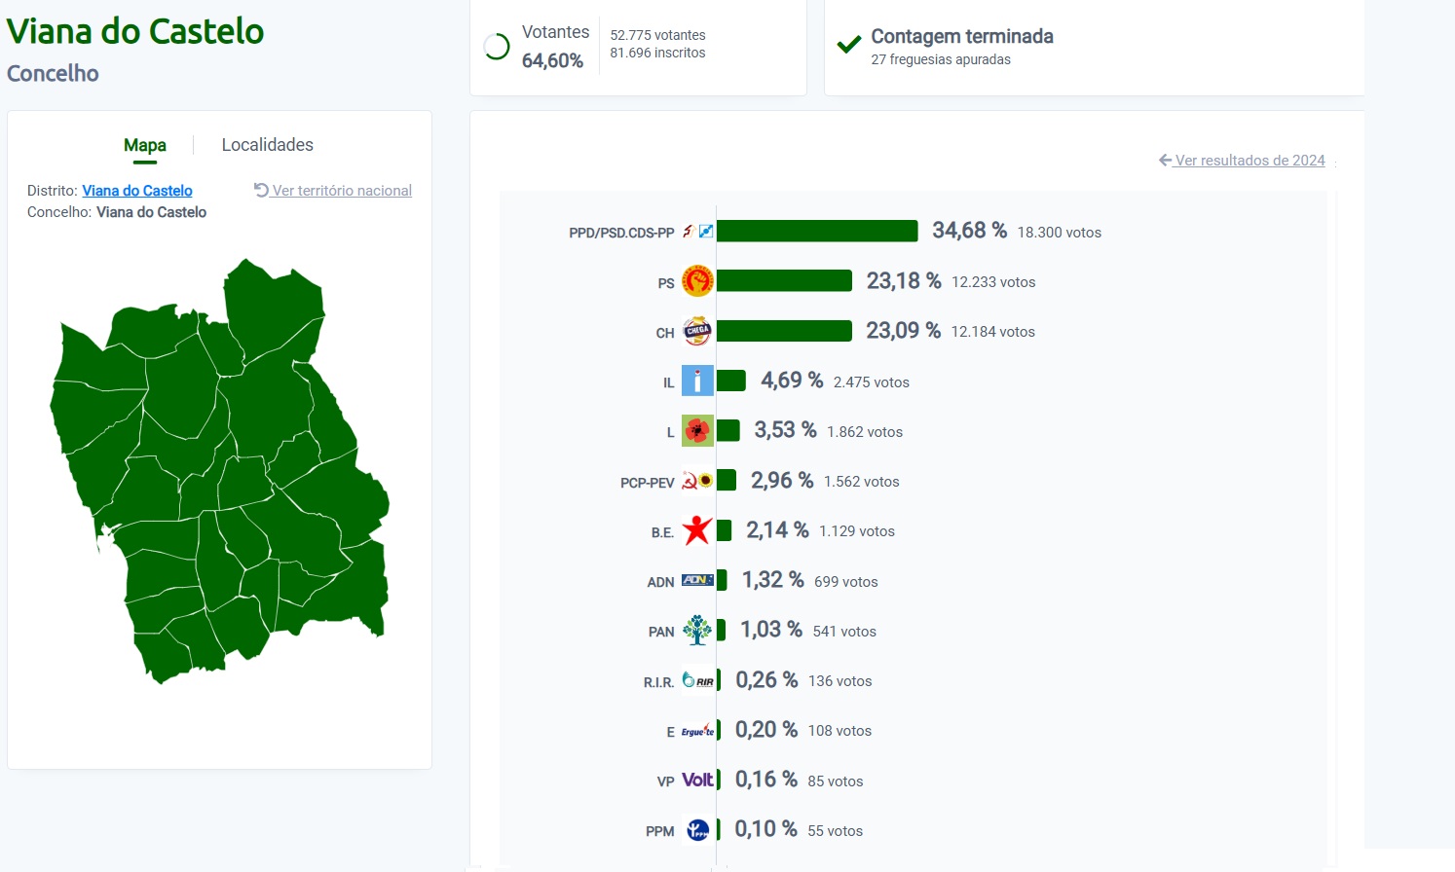Click the PAN tree logo
Screen dimensions: 1455x872
[697, 631]
